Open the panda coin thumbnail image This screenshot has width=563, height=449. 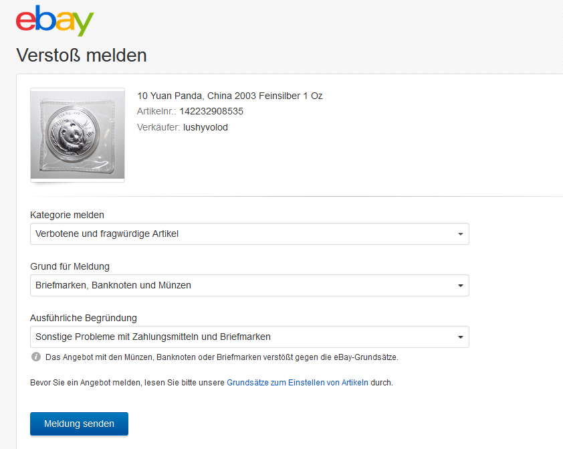coord(78,134)
